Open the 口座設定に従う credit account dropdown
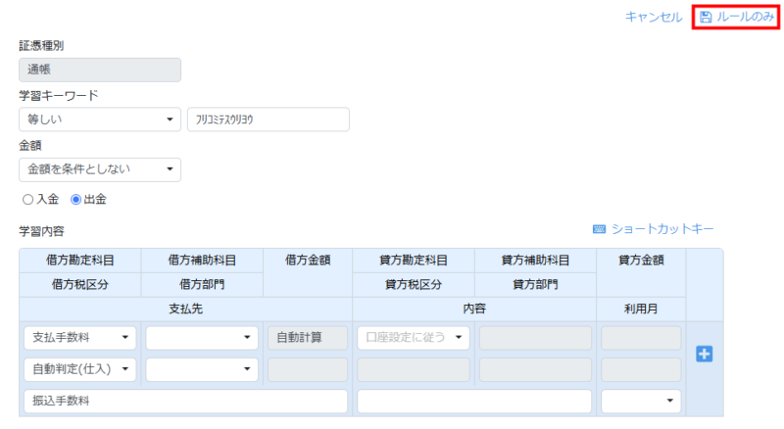 413,338
